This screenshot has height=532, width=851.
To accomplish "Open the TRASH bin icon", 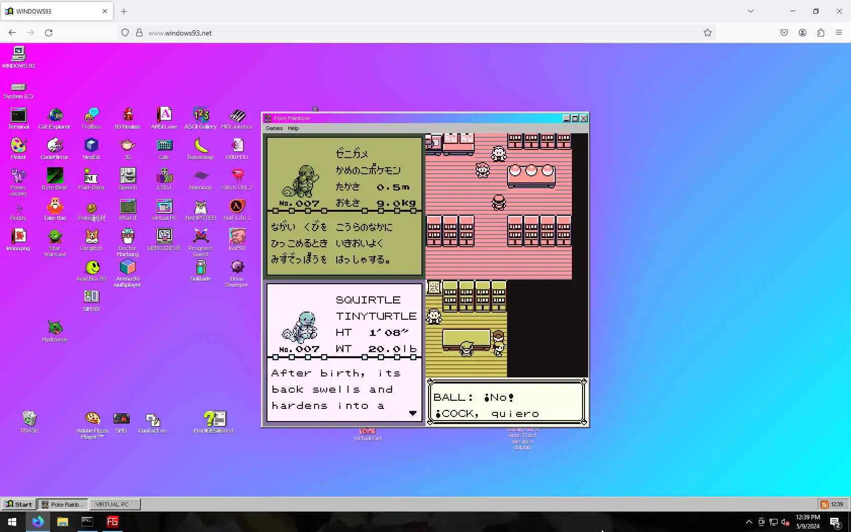I will click(29, 422).
